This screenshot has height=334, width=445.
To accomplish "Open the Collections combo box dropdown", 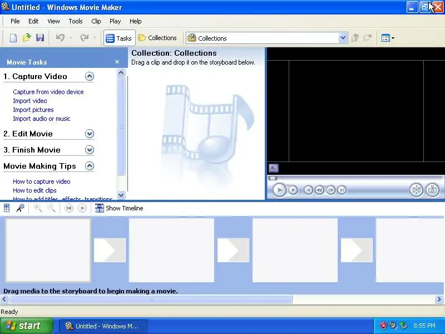I will (343, 38).
